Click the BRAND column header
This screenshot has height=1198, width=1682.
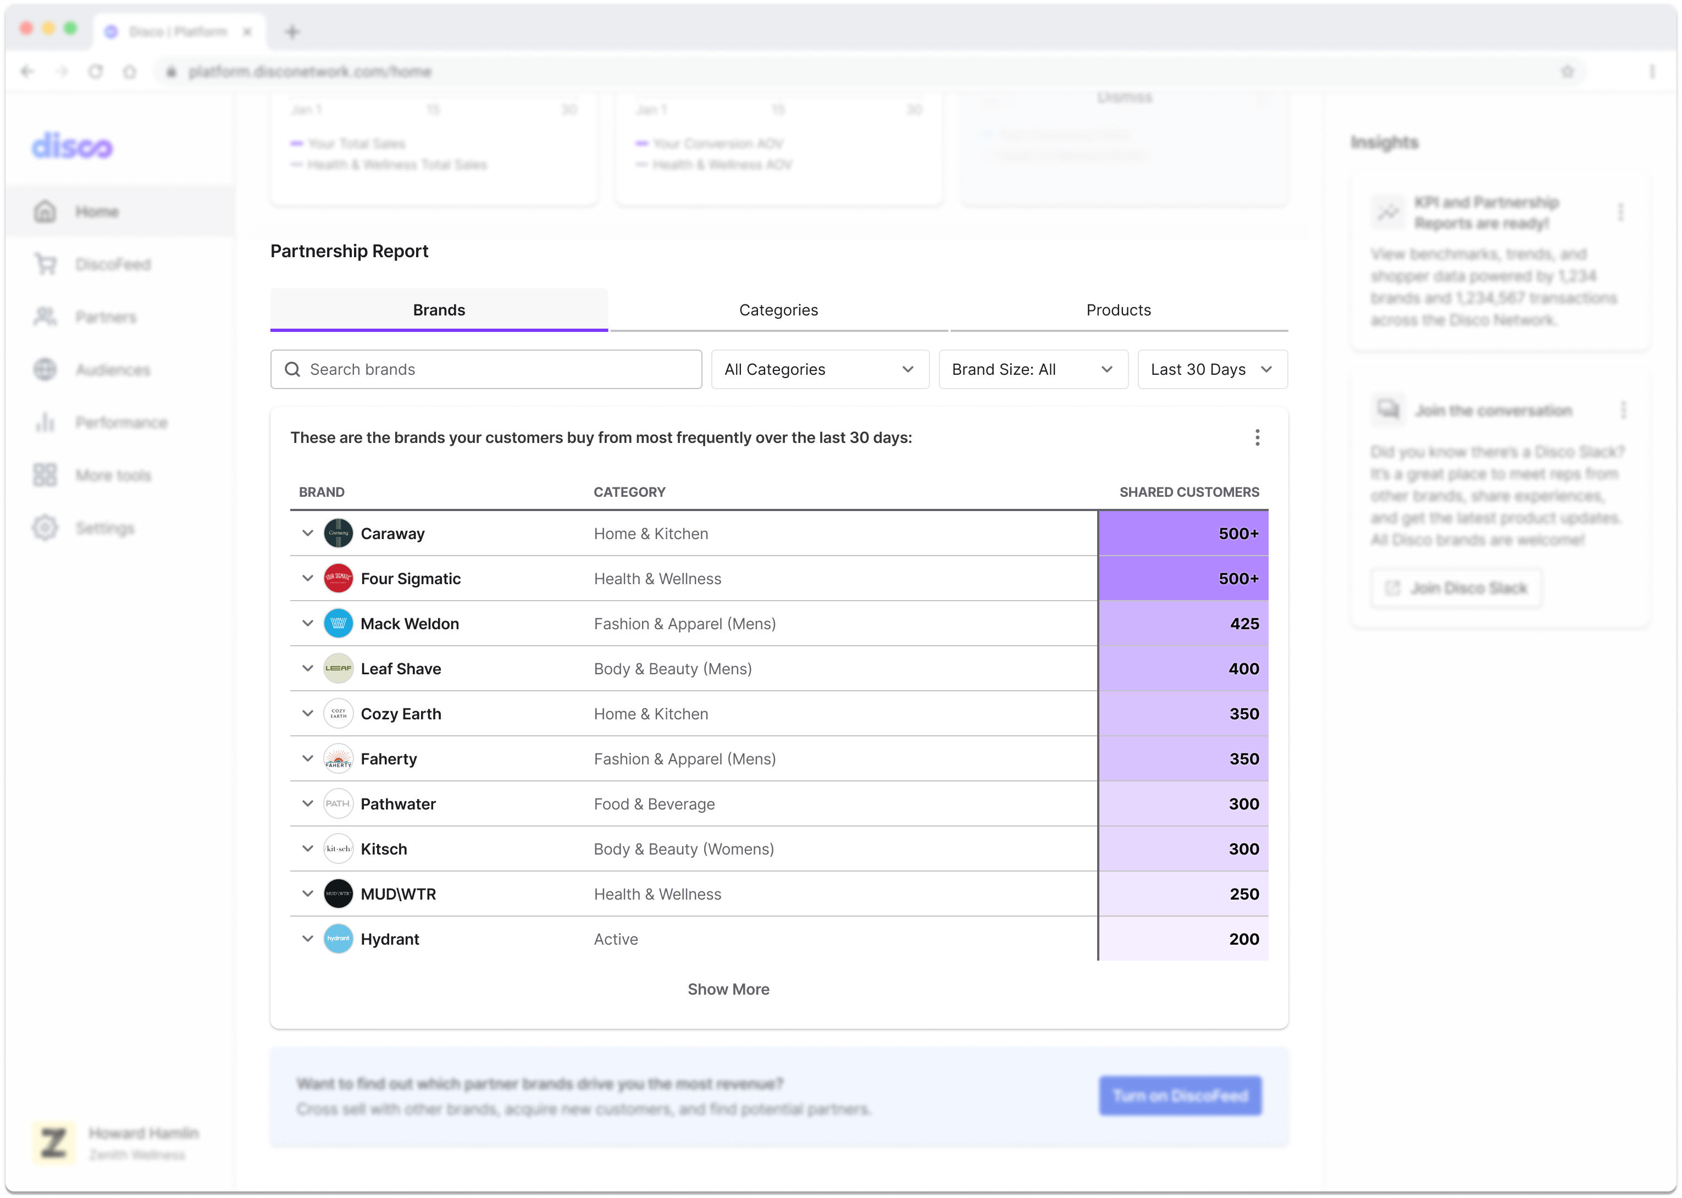321,492
